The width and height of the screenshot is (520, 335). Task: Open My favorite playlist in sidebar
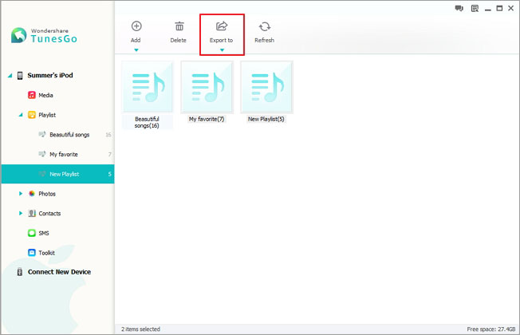[x=64, y=154]
